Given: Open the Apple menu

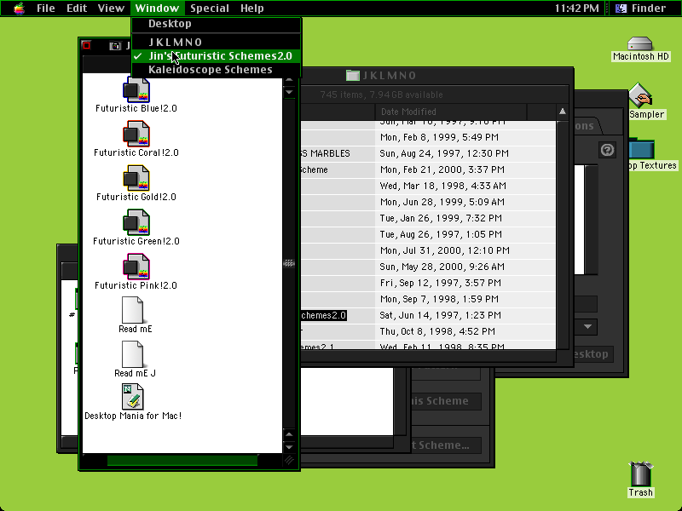Looking at the screenshot, I should pyautogui.click(x=19, y=9).
